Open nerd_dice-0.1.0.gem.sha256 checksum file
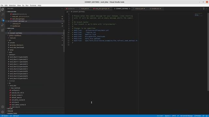Viewport: 209px width, 117px height. [19, 57]
